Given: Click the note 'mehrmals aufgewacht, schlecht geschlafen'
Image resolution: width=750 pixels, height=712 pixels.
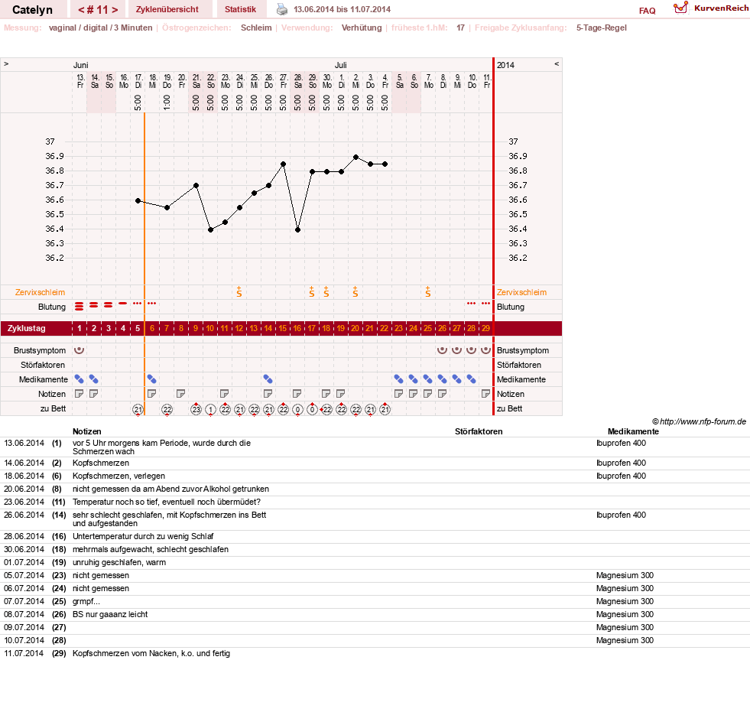Looking at the screenshot, I should [151, 549].
